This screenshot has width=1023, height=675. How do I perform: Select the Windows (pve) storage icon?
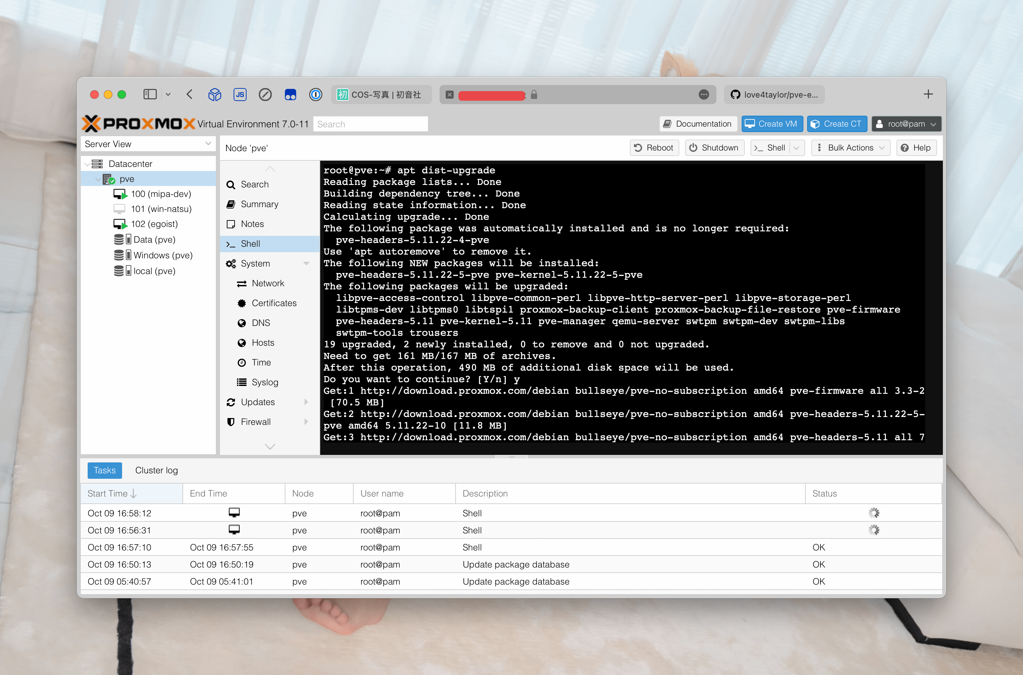(122, 255)
